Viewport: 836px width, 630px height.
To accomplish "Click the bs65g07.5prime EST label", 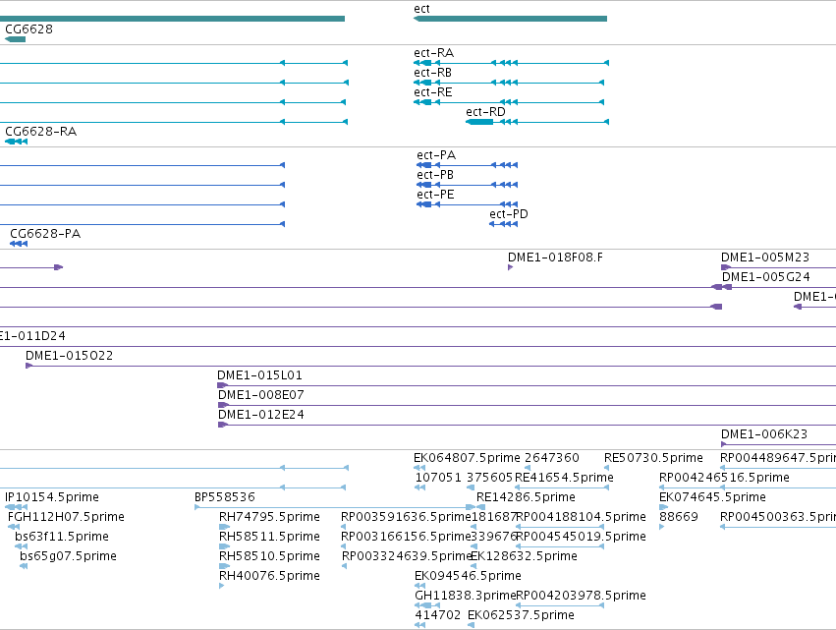I will coord(68,556).
